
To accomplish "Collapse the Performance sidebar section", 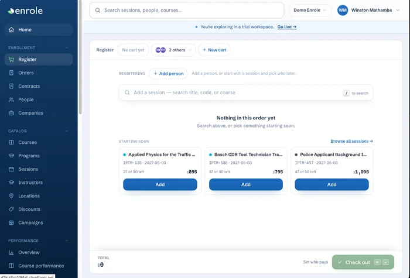I will (x=66, y=241).
